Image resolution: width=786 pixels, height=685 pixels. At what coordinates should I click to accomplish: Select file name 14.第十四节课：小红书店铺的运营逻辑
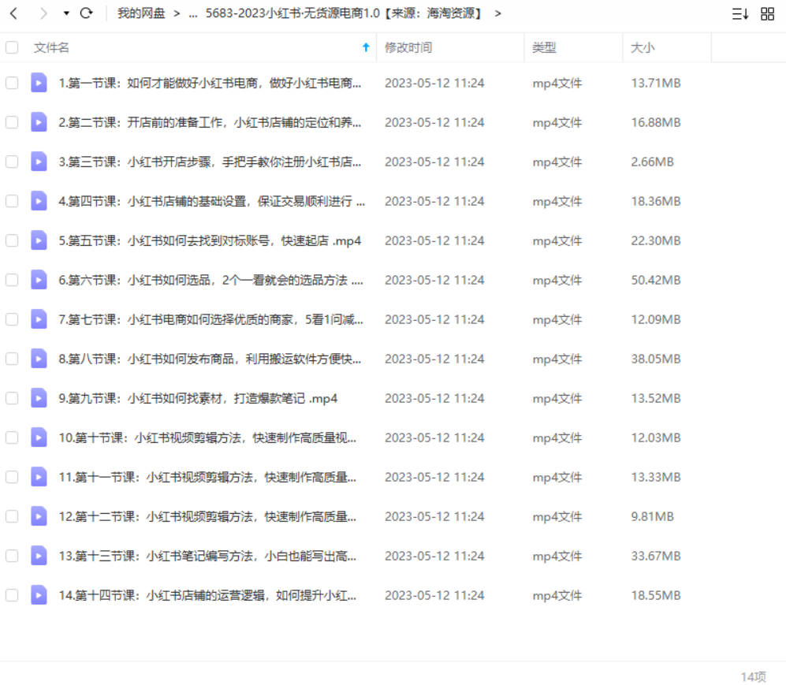pos(207,595)
